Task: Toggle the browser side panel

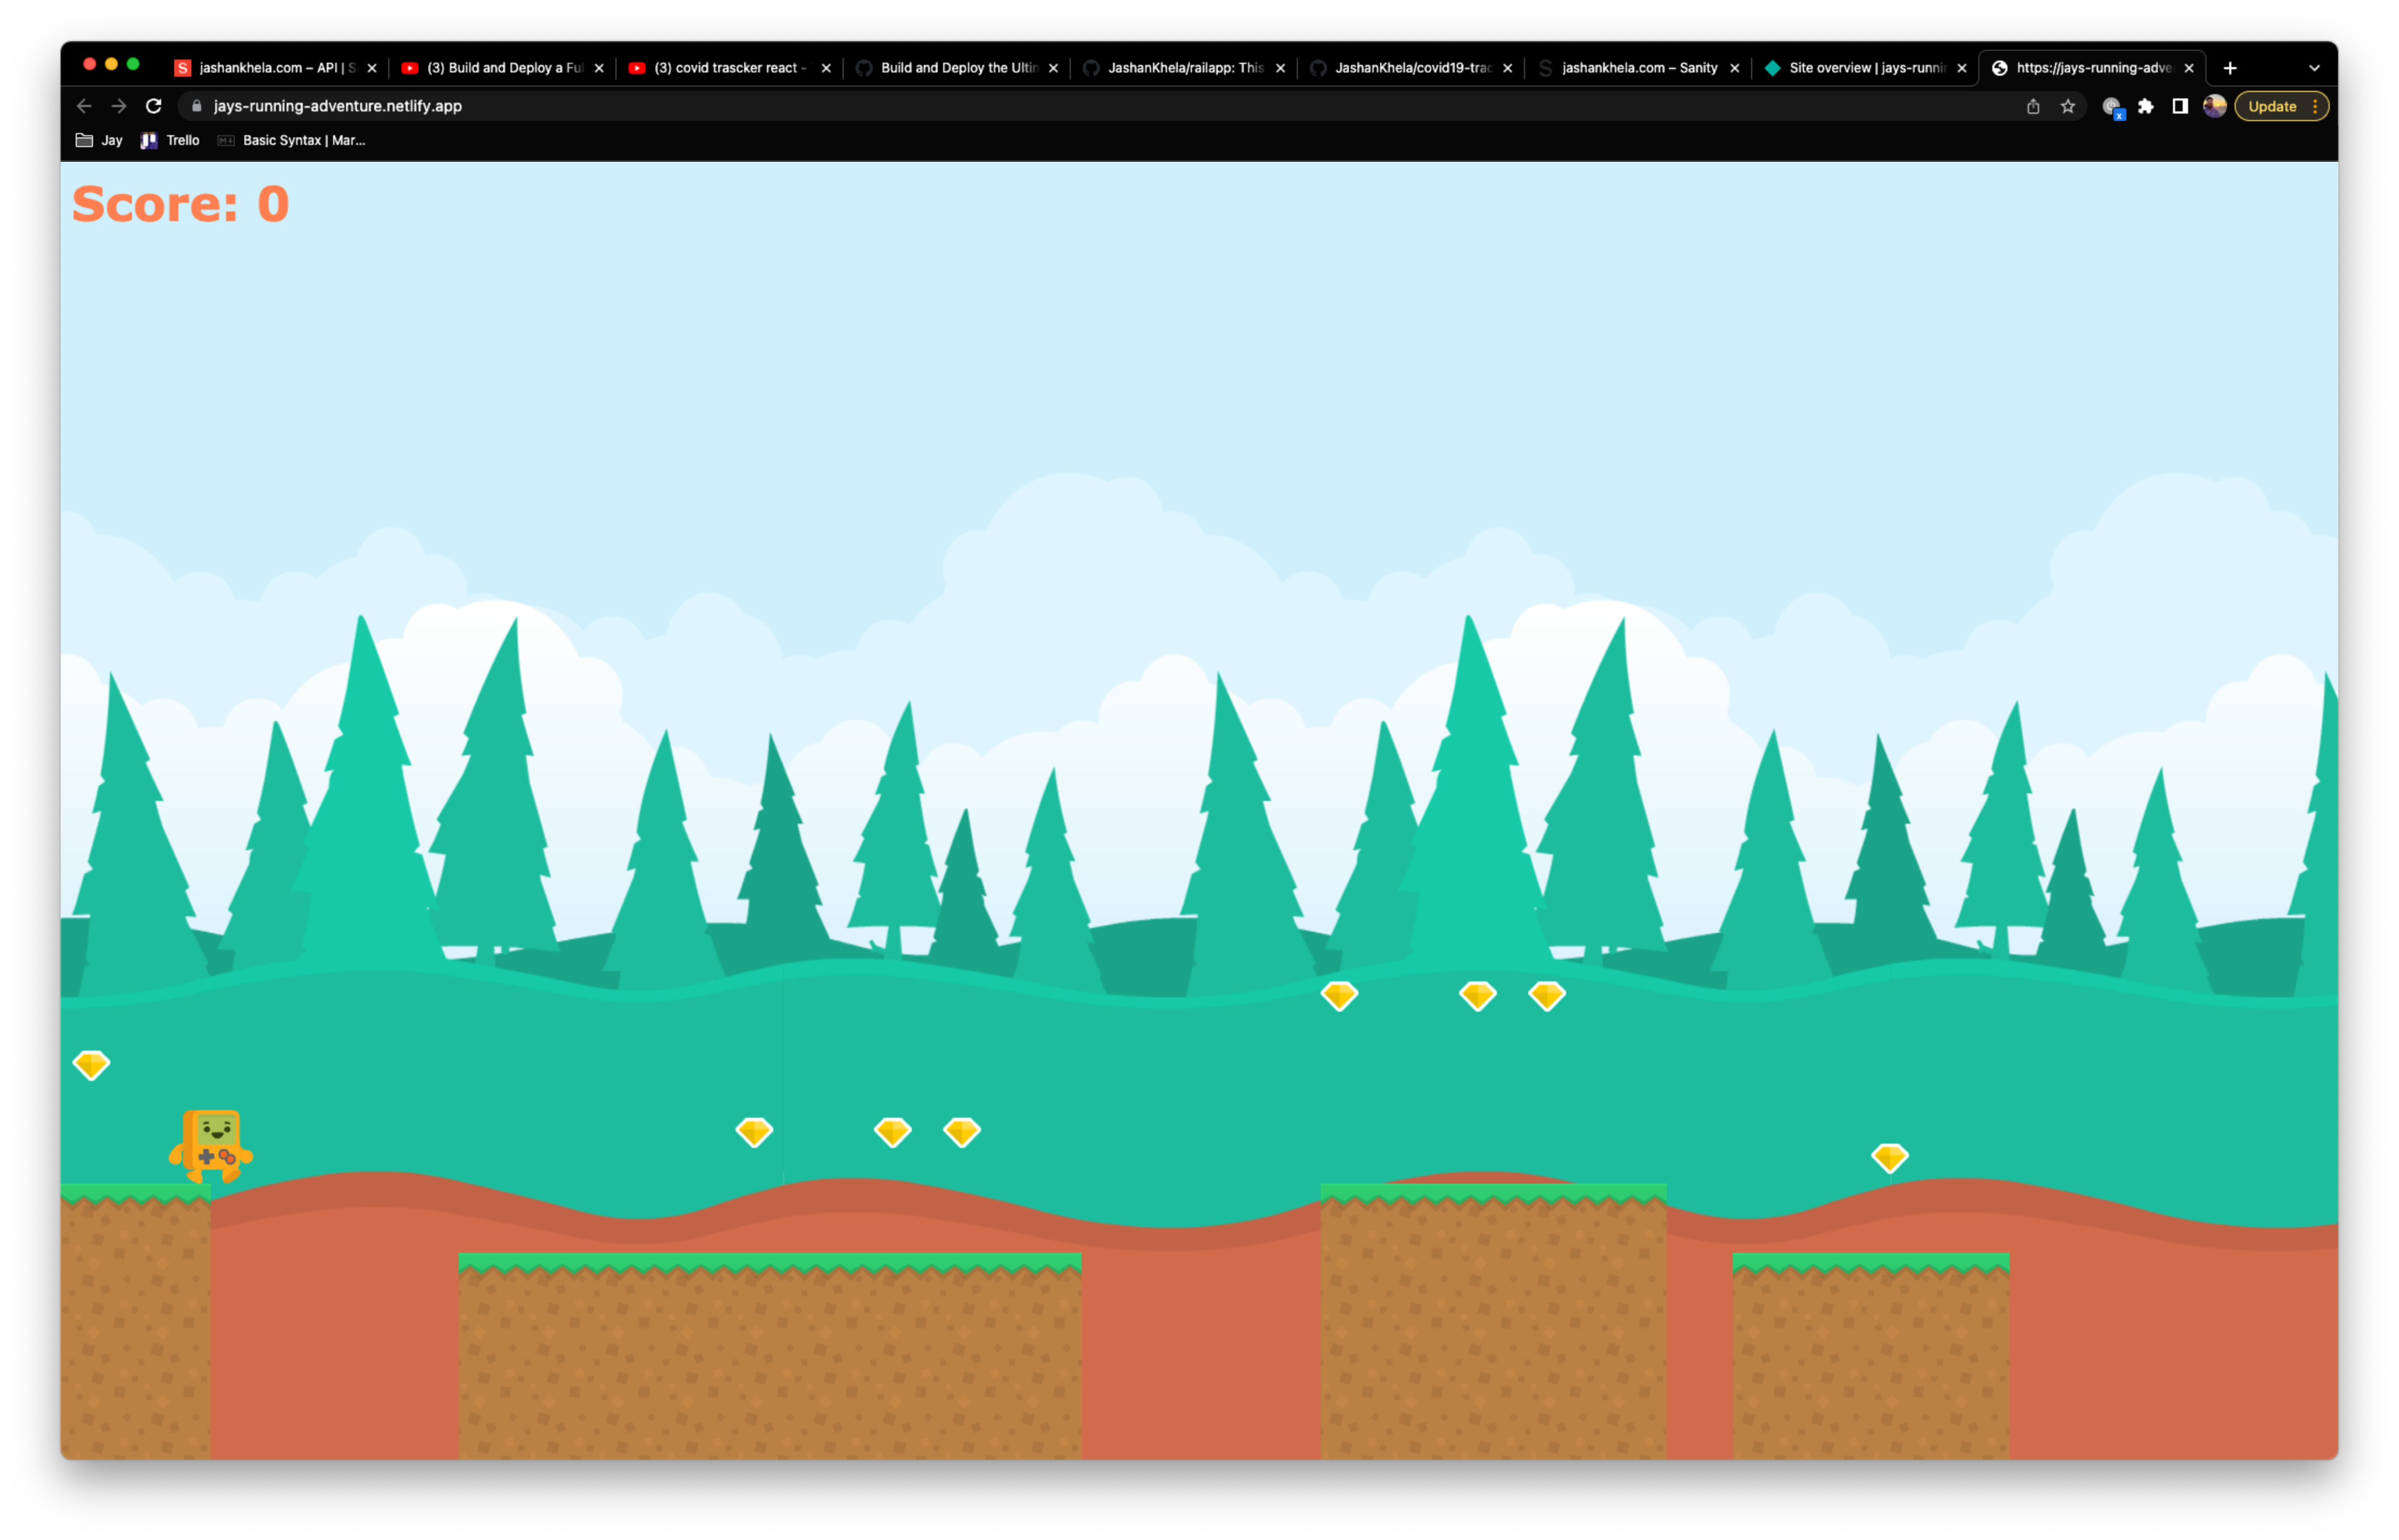Action: [2180, 106]
